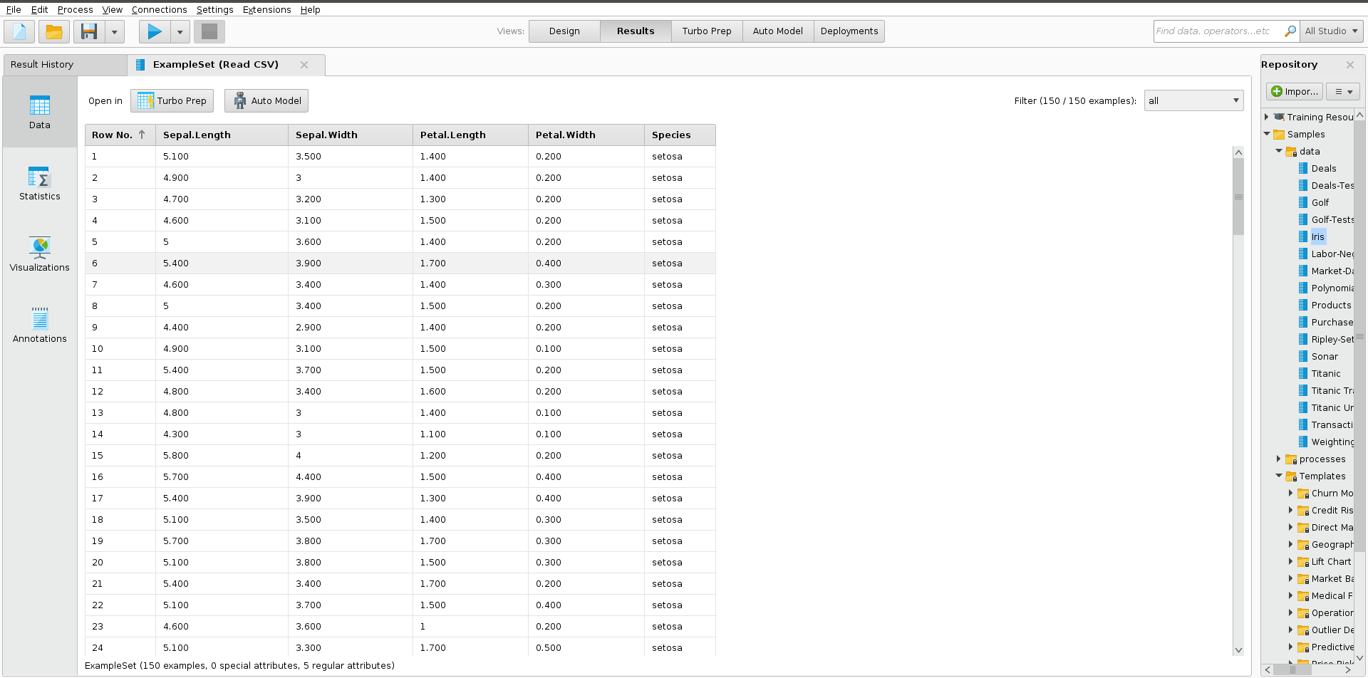The image size is (1368, 678).
Task: Expand the Training Resources node
Action: point(1267,117)
